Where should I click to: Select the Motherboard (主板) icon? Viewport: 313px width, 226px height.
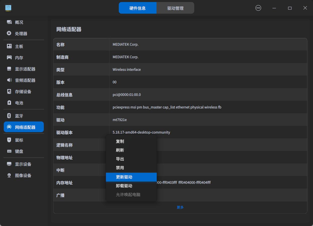(x=9, y=46)
